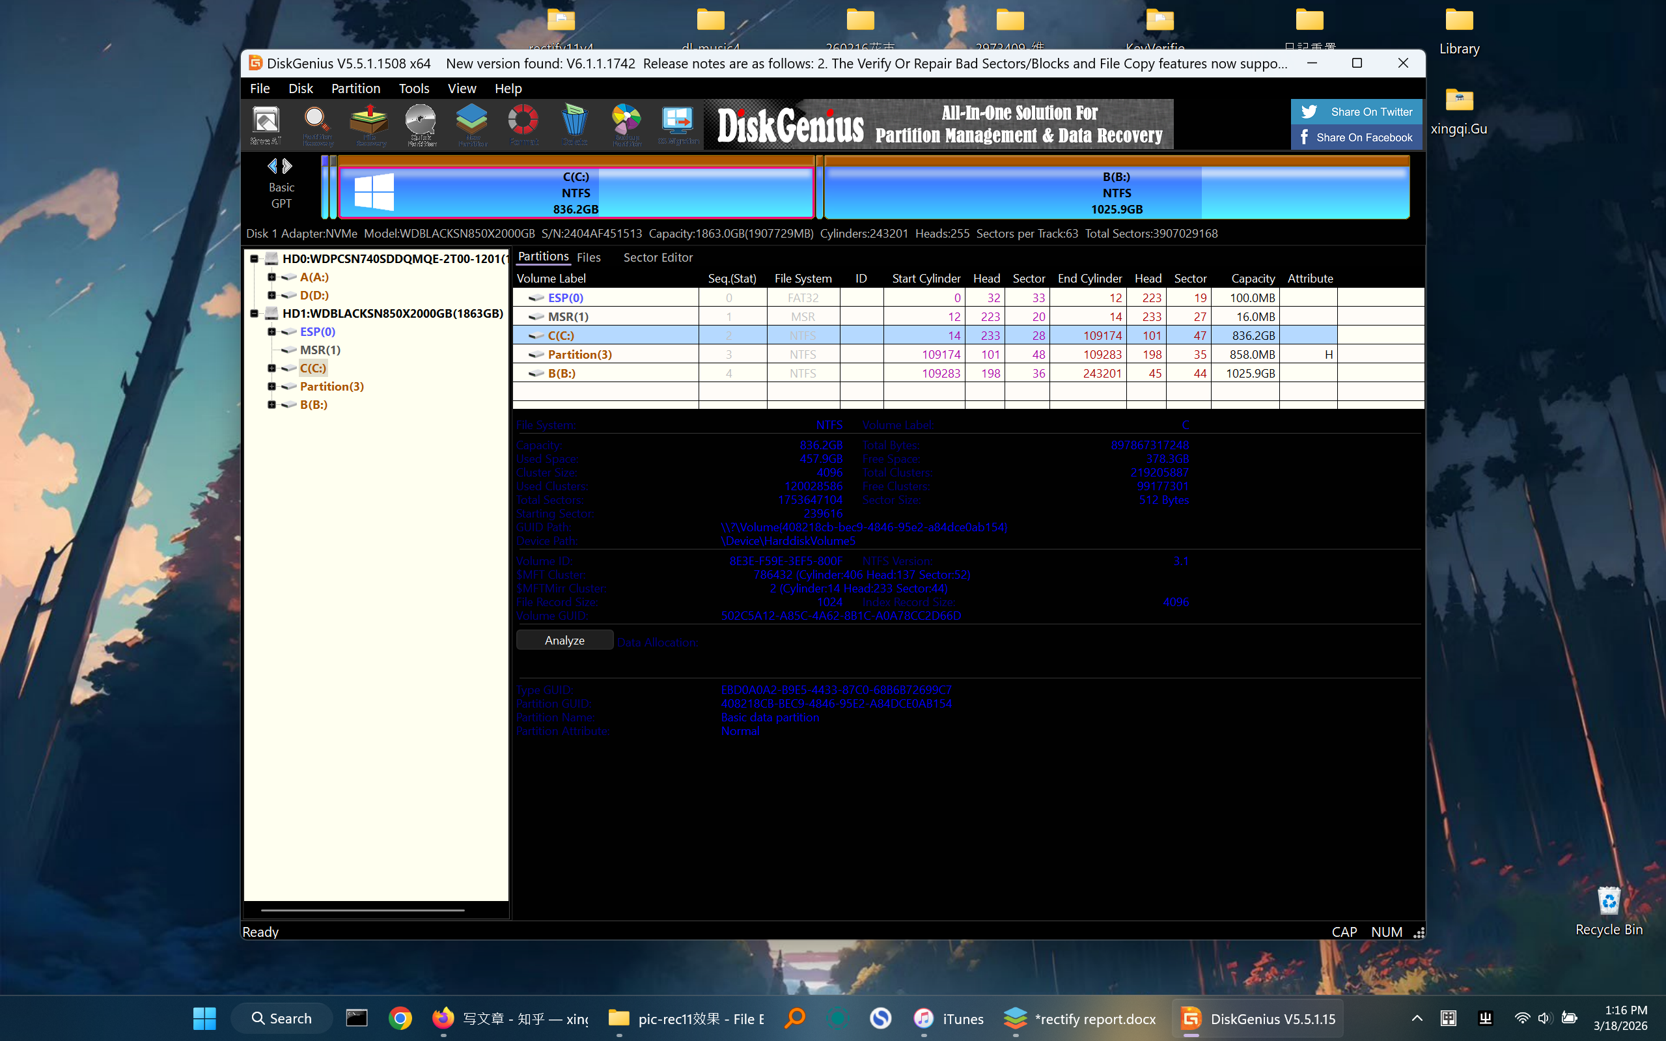Click the Save All toolbar icon
This screenshot has height=1041, width=1666.
coord(266,124)
